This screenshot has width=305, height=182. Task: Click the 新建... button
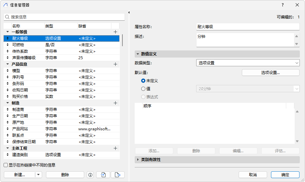click(19, 175)
